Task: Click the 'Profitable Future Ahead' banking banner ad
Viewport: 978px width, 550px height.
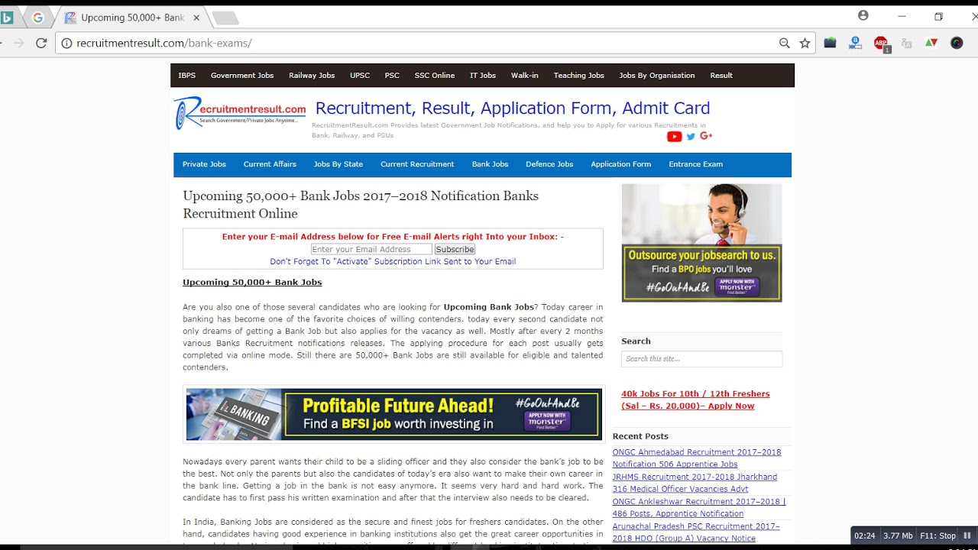Action: [394, 415]
